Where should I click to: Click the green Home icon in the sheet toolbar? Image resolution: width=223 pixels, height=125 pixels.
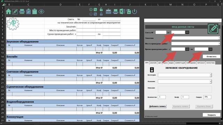pos(8,11)
